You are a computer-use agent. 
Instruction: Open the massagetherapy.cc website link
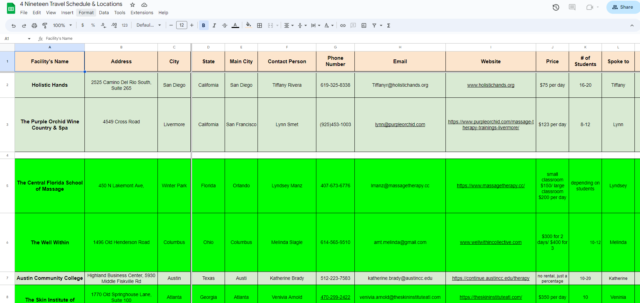click(x=490, y=186)
